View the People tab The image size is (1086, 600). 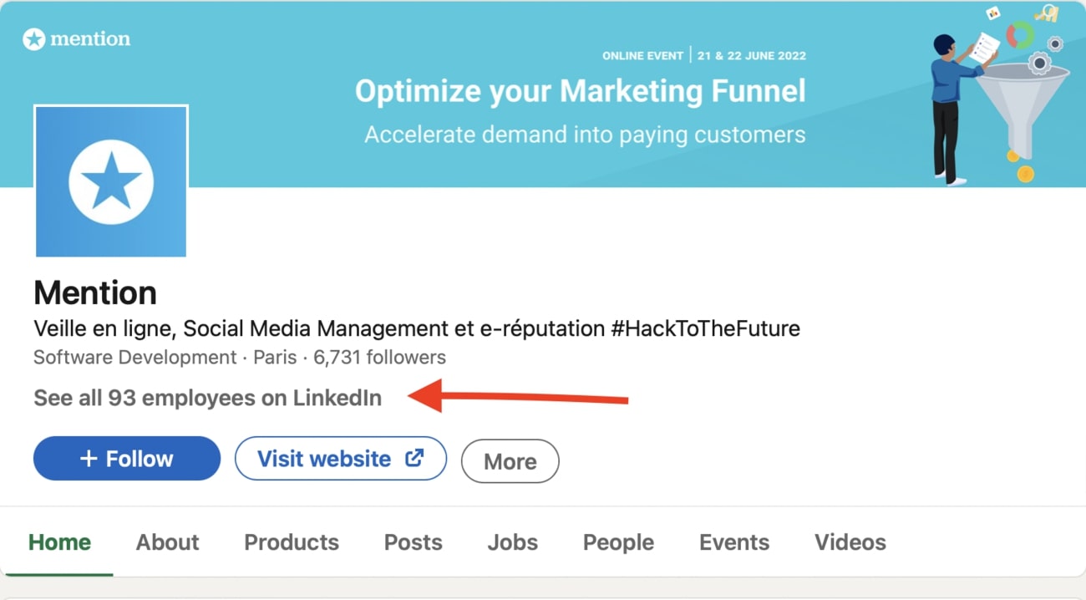[618, 542]
